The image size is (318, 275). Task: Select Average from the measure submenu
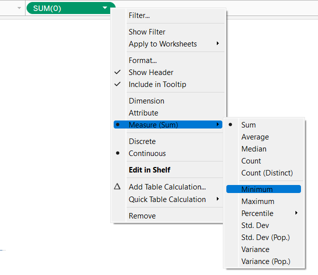tap(255, 137)
